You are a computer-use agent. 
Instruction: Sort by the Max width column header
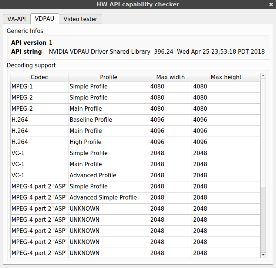171,77
